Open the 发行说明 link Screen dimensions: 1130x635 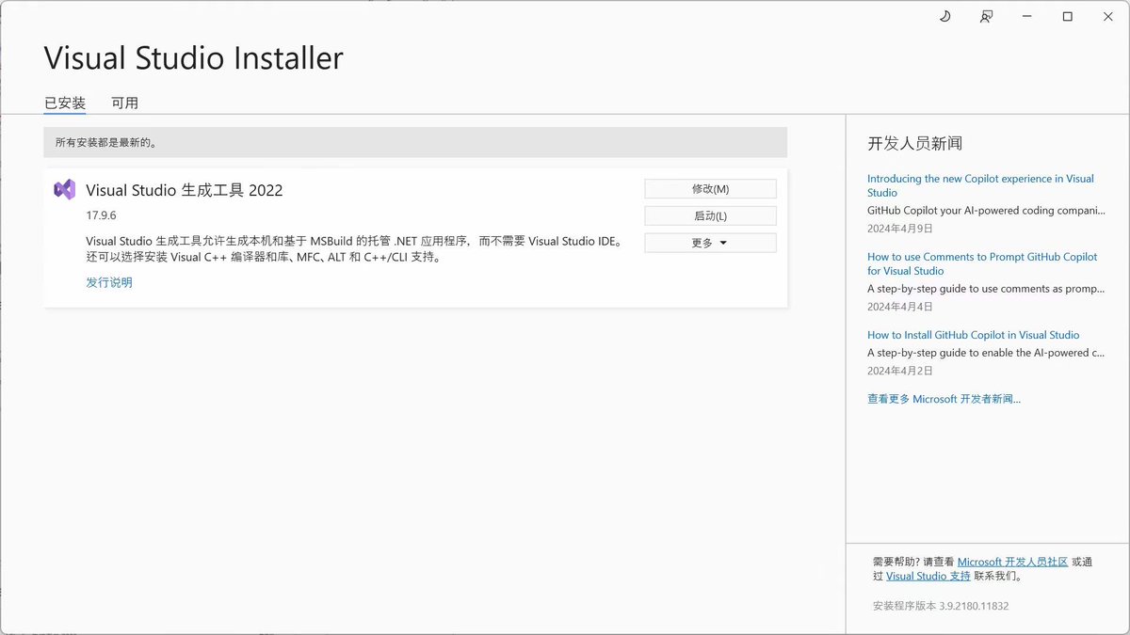[x=109, y=282]
